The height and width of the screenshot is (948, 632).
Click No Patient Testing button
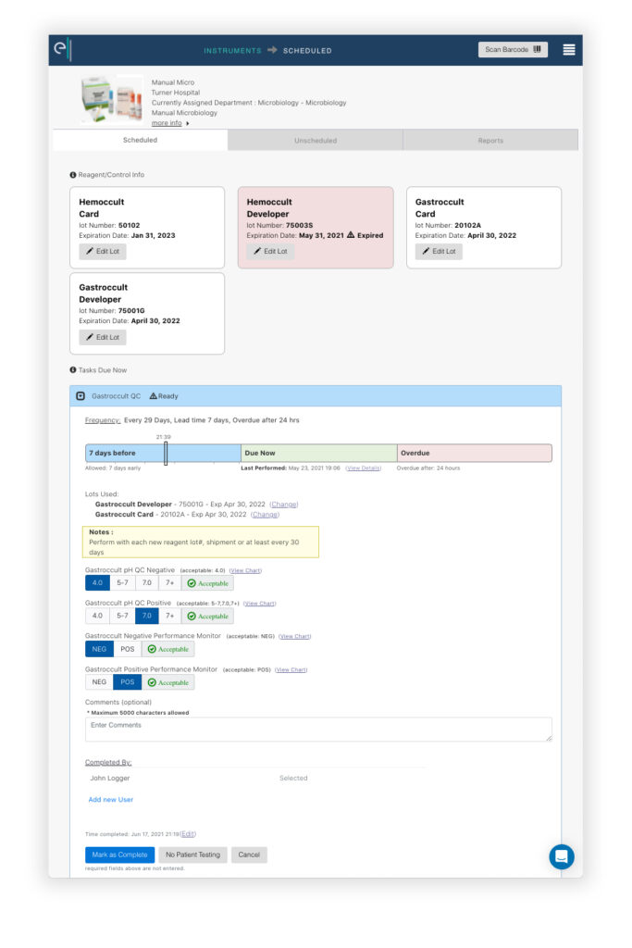tap(192, 854)
